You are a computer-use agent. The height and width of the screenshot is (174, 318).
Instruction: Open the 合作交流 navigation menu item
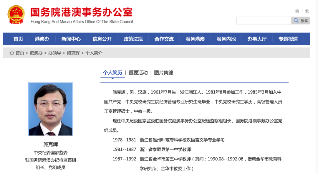click(x=164, y=39)
